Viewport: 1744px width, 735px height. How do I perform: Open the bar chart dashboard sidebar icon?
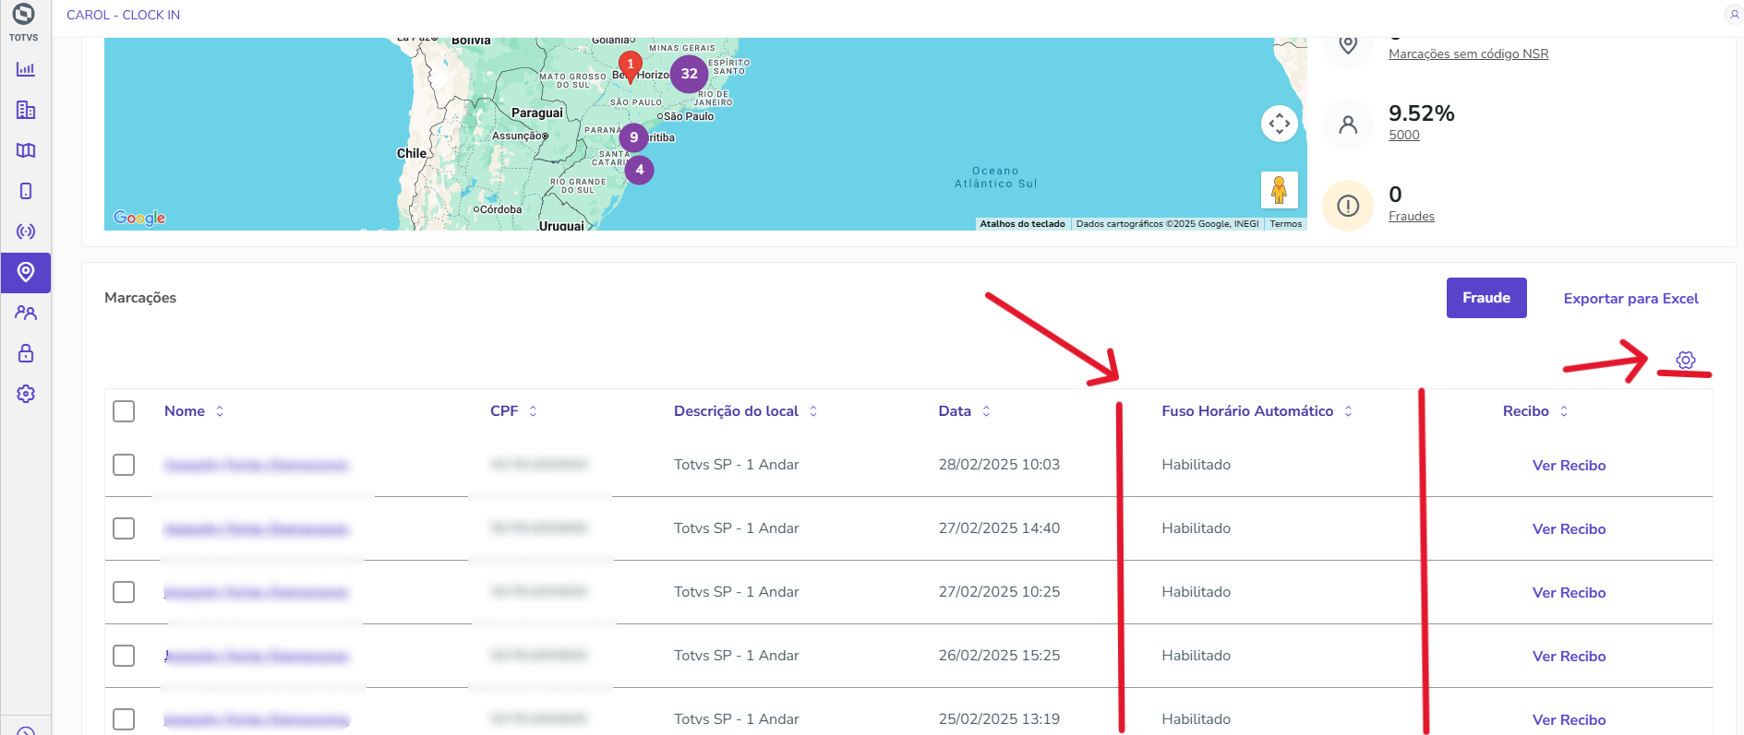tap(26, 69)
